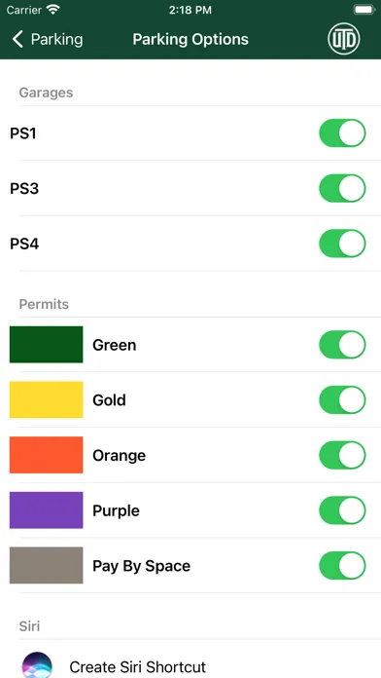Screen dimensions: 381x678
Task: Open Create Siri Shortcut
Action: pyautogui.click(x=138, y=666)
